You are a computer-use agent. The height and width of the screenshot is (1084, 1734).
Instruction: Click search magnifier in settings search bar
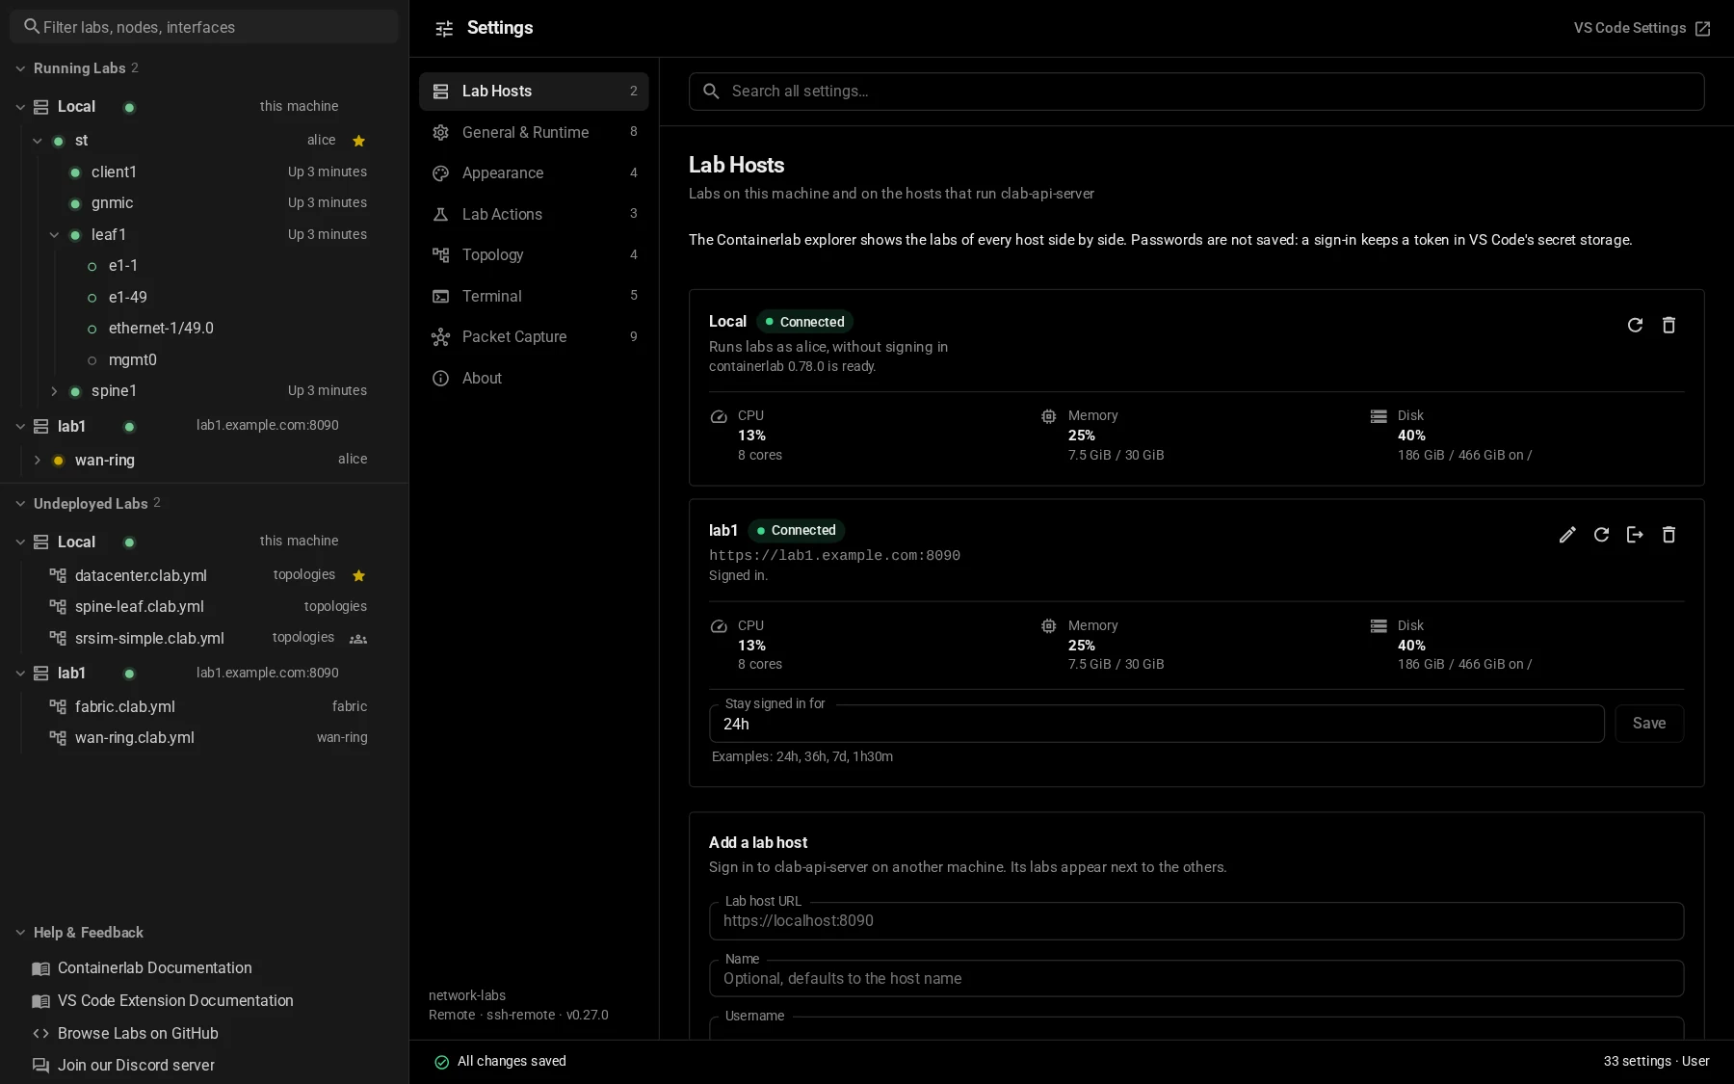click(711, 92)
